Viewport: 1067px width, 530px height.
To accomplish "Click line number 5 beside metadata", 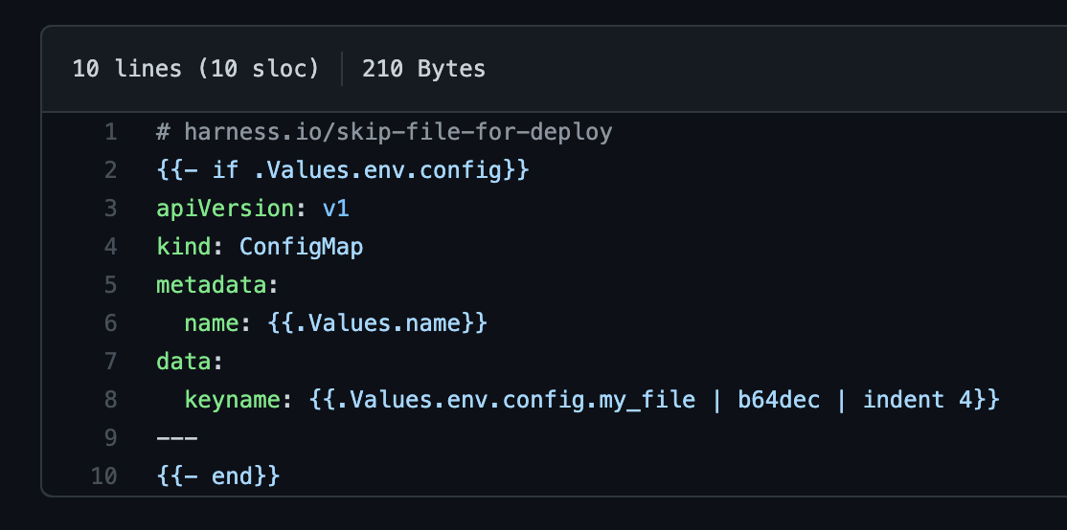I will tap(110, 285).
